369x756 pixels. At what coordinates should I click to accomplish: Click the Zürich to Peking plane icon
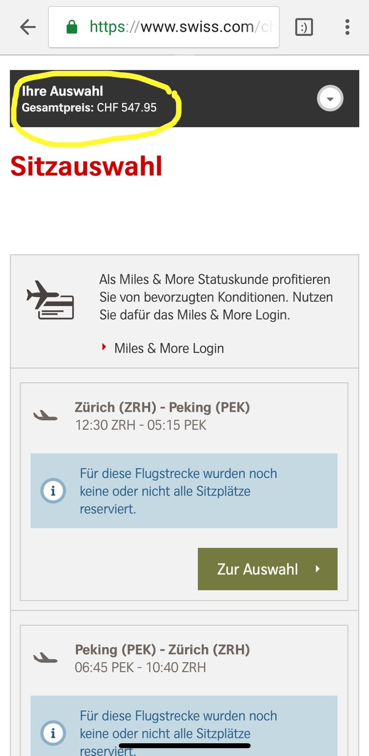click(45, 416)
